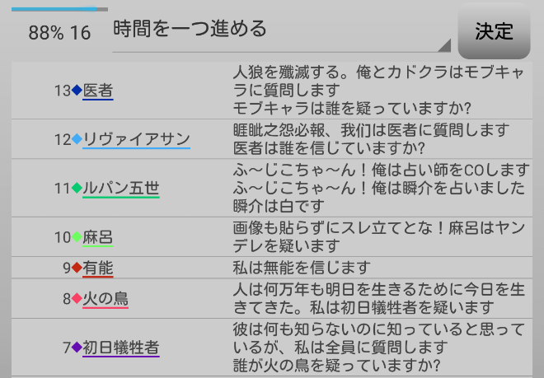Click the blue progress bar at top

point(59,8)
